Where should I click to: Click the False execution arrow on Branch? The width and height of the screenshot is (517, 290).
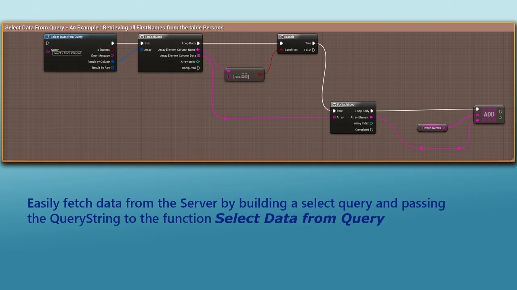(314, 50)
